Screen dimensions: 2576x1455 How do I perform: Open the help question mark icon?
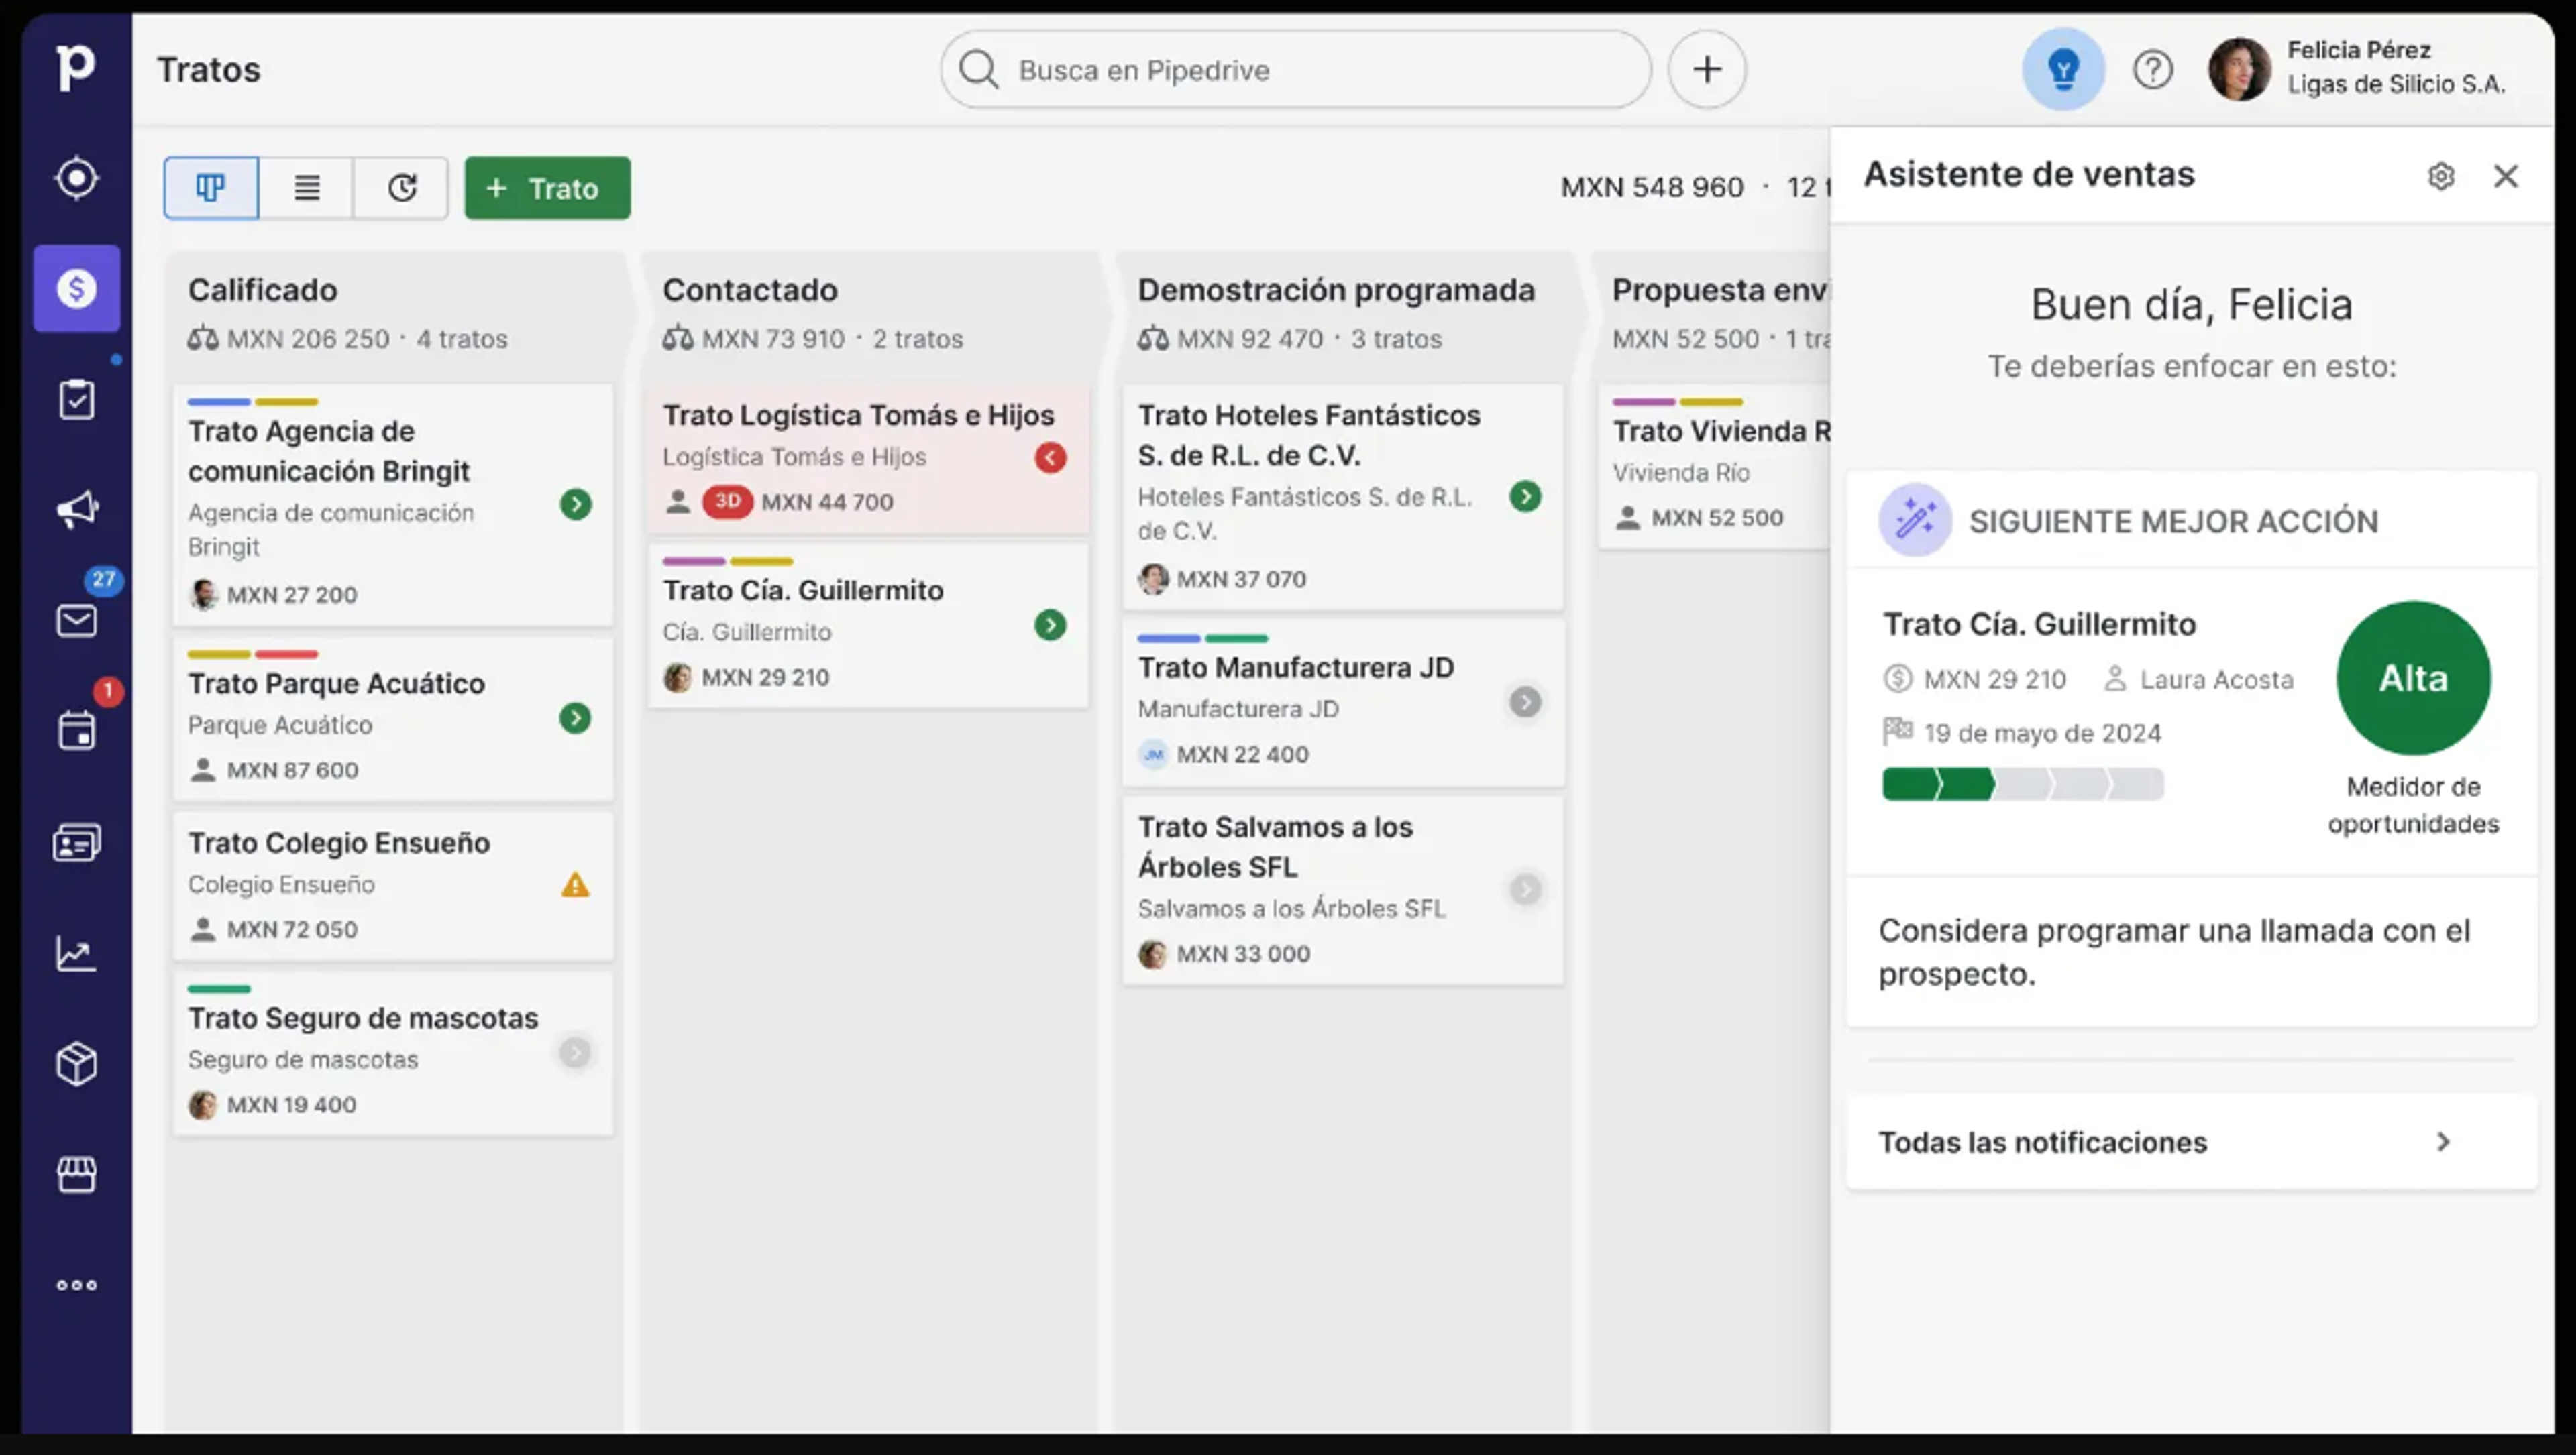coord(2152,70)
